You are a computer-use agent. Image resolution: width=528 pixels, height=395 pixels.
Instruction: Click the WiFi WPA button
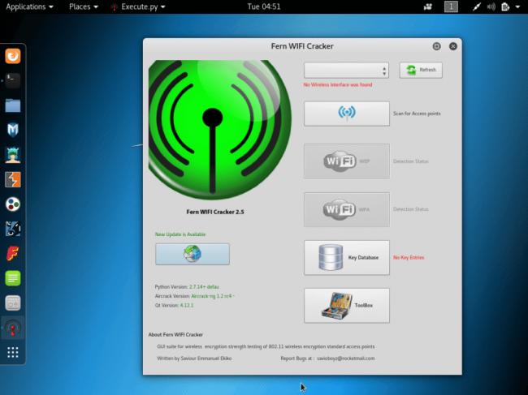[347, 209]
